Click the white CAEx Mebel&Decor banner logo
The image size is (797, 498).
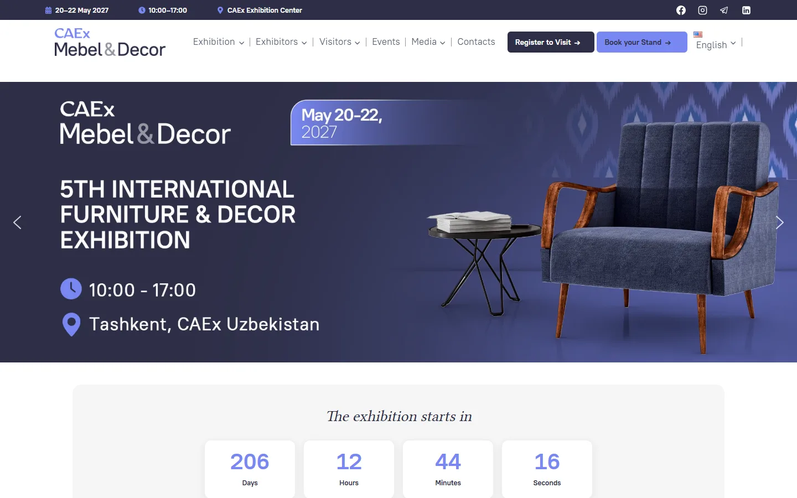tap(145, 123)
